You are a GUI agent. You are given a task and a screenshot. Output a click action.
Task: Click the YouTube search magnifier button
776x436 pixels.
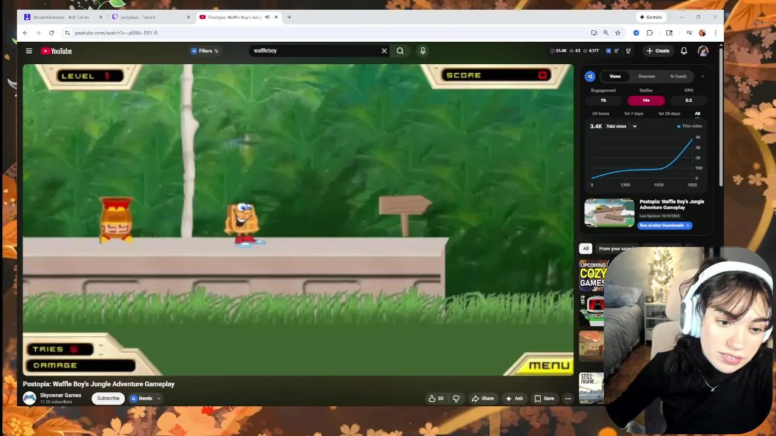click(x=400, y=51)
